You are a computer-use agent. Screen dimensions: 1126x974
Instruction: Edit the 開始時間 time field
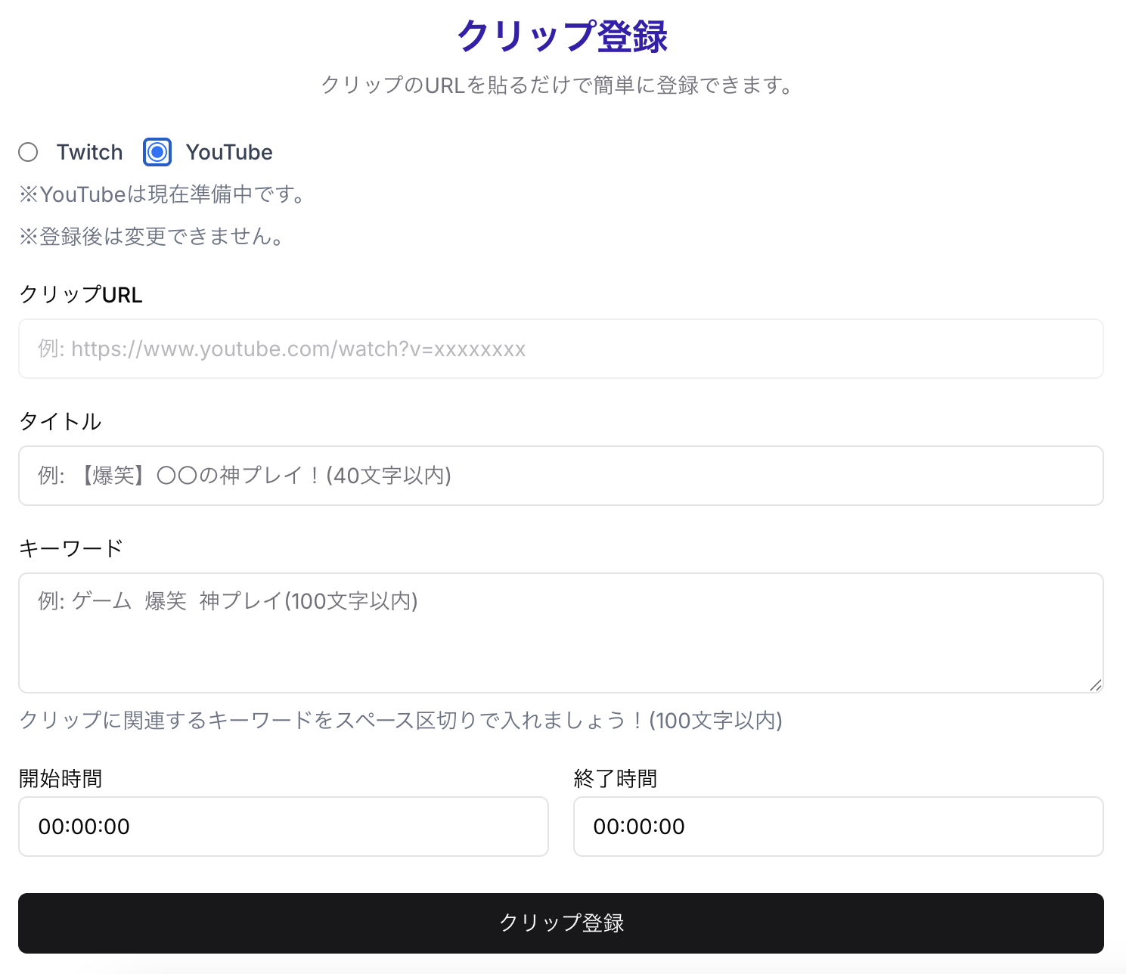[284, 827]
